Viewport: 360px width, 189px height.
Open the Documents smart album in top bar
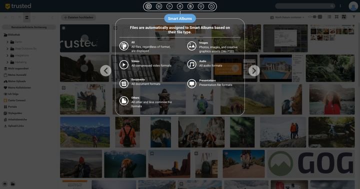pos(190,6)
